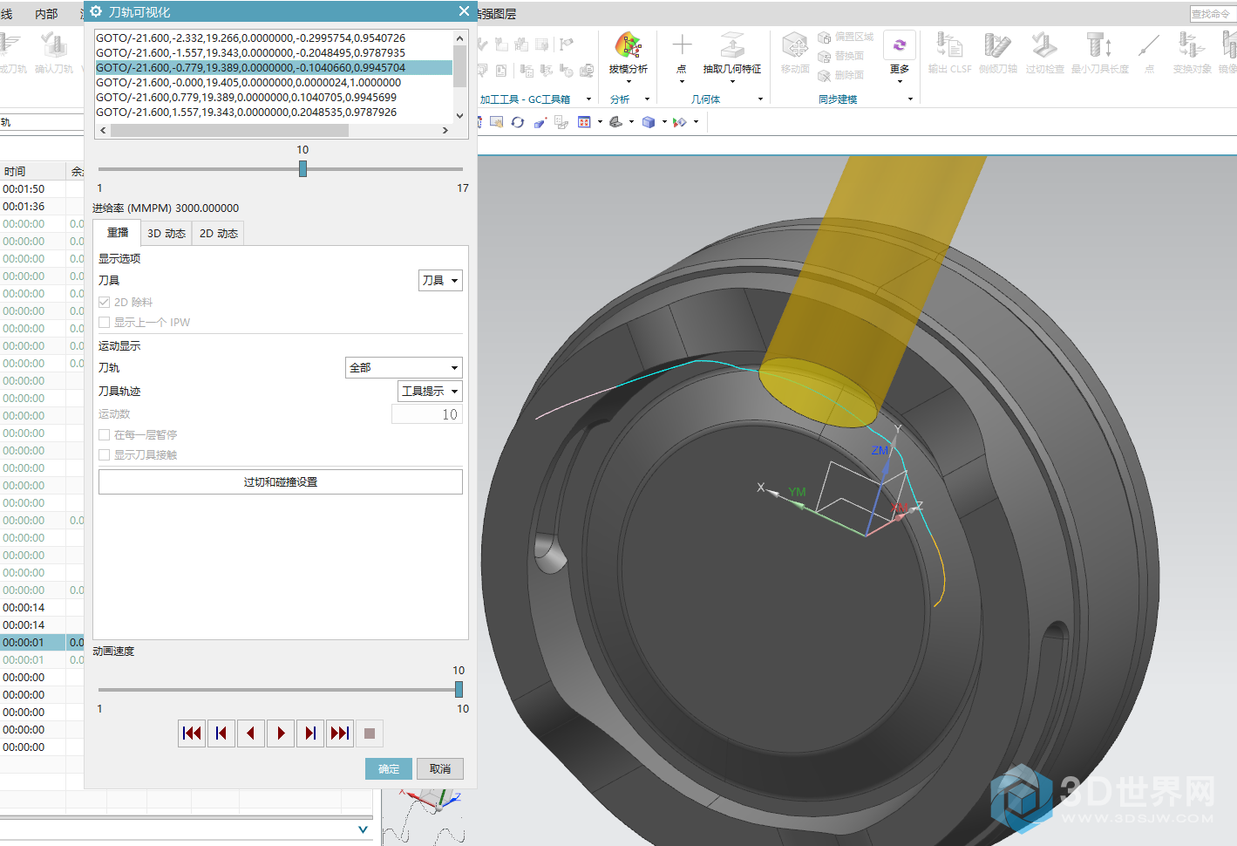Click the rotate view icon in view toolbar
The width and height of the screenshot is (1237, 846).
coord(518,122)
